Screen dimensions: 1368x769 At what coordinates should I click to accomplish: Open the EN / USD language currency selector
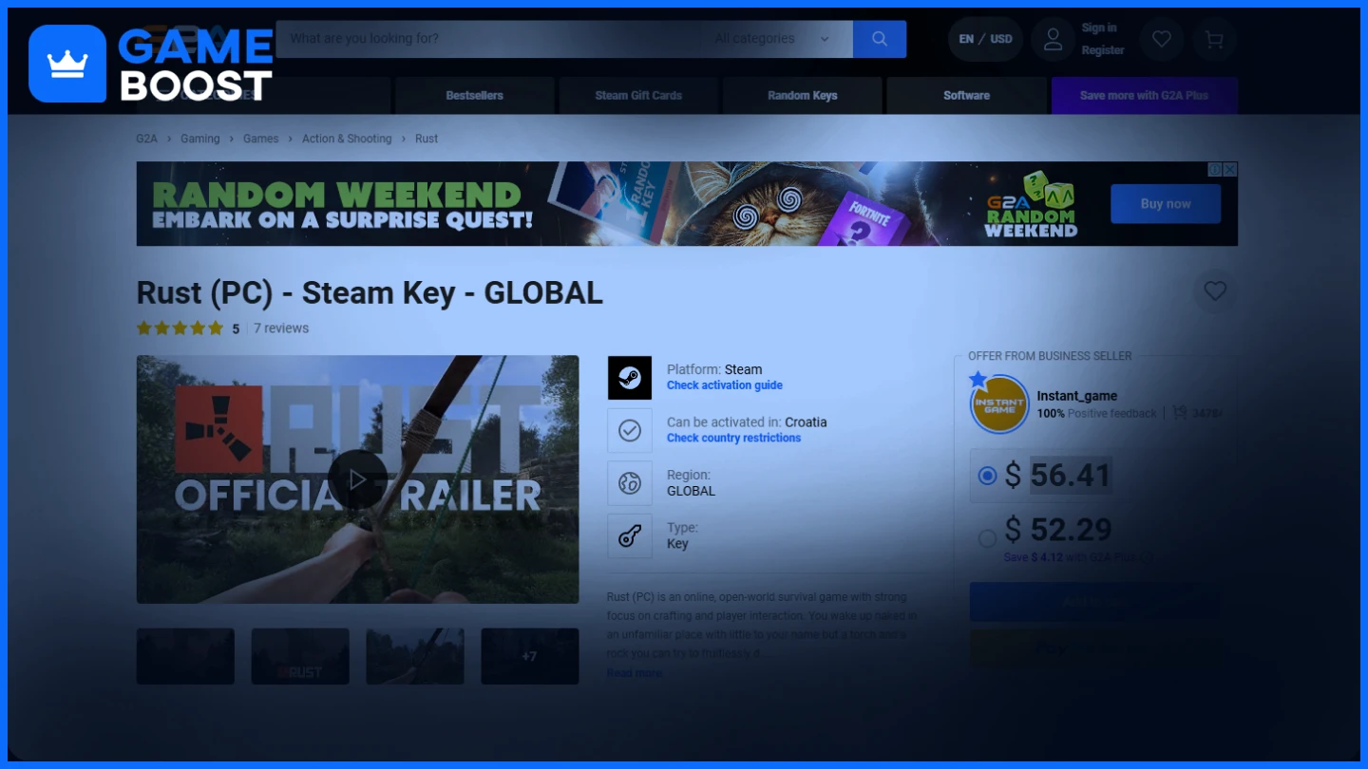coord(985,39)
